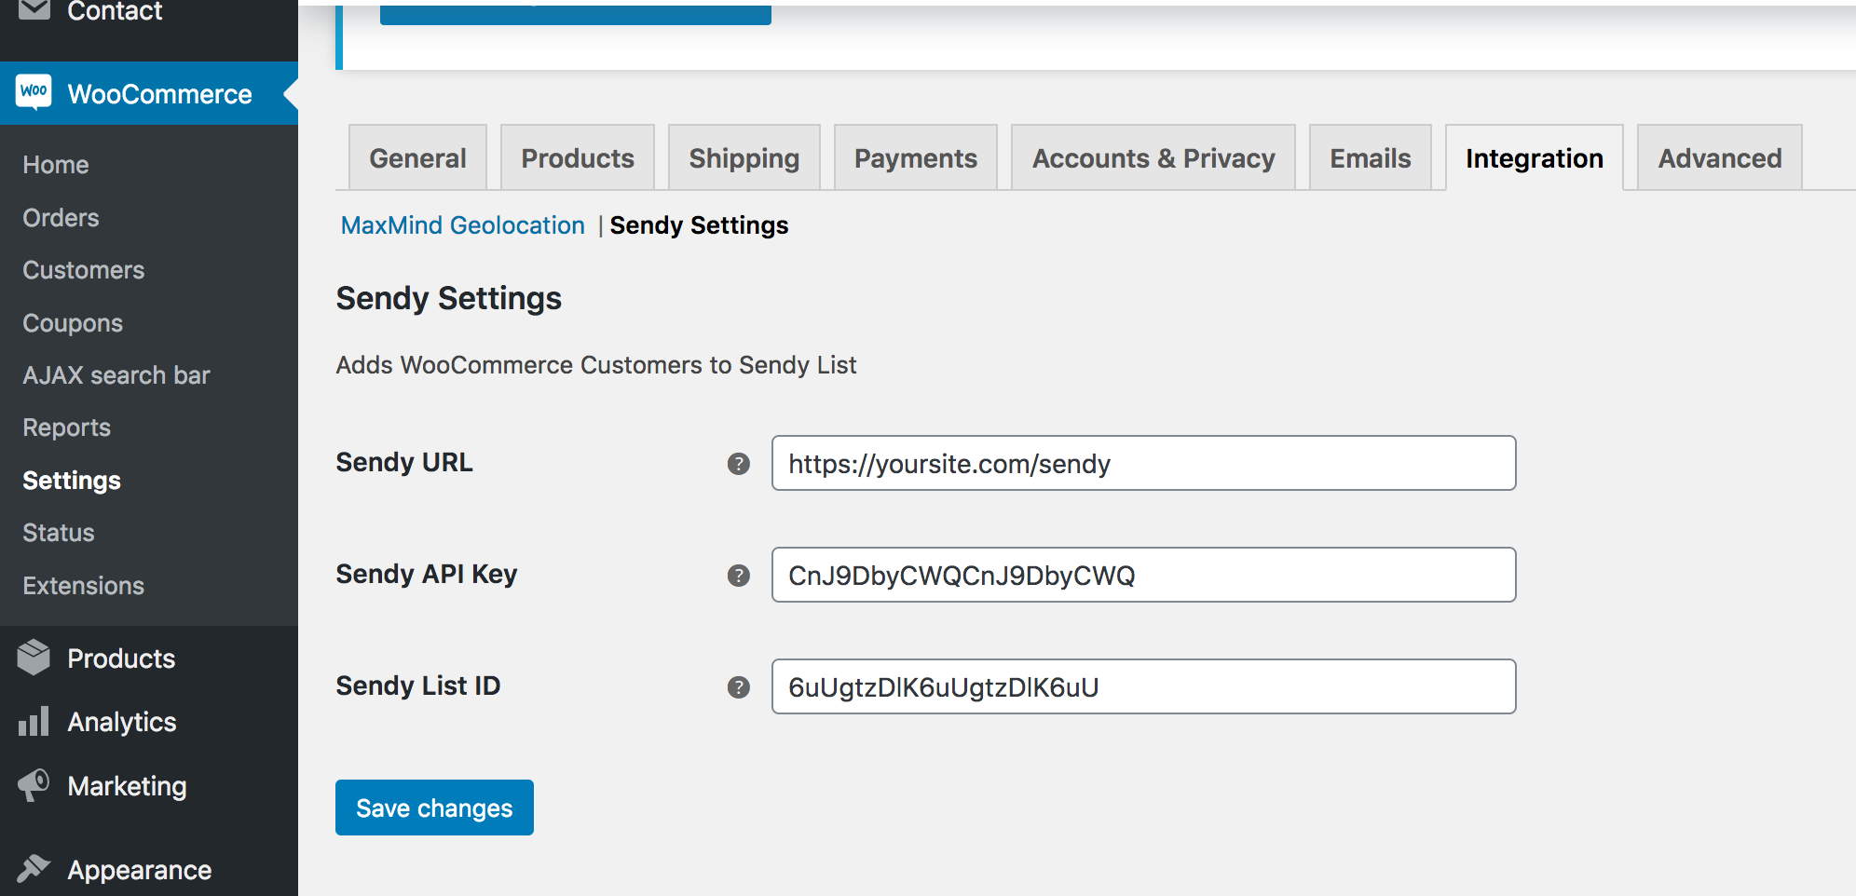Select the Accounts & Privacy tab
The width and height of the screenshot is (1856, 896).
tap(1153, 158)
